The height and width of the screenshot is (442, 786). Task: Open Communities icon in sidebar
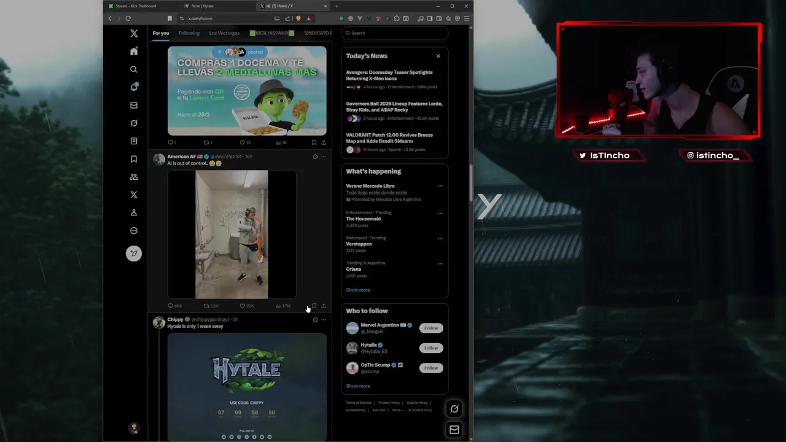point(134,177)
